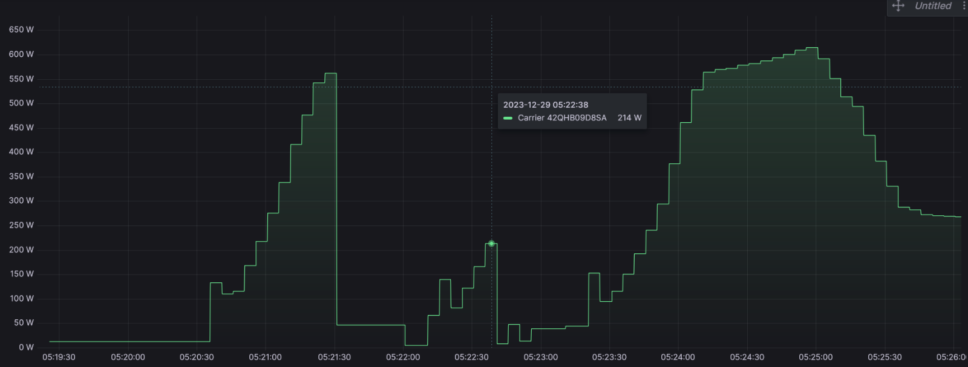Click the 214 W value in the tooltip
Viewport: 968px width, 367px height.
(629, 118)
